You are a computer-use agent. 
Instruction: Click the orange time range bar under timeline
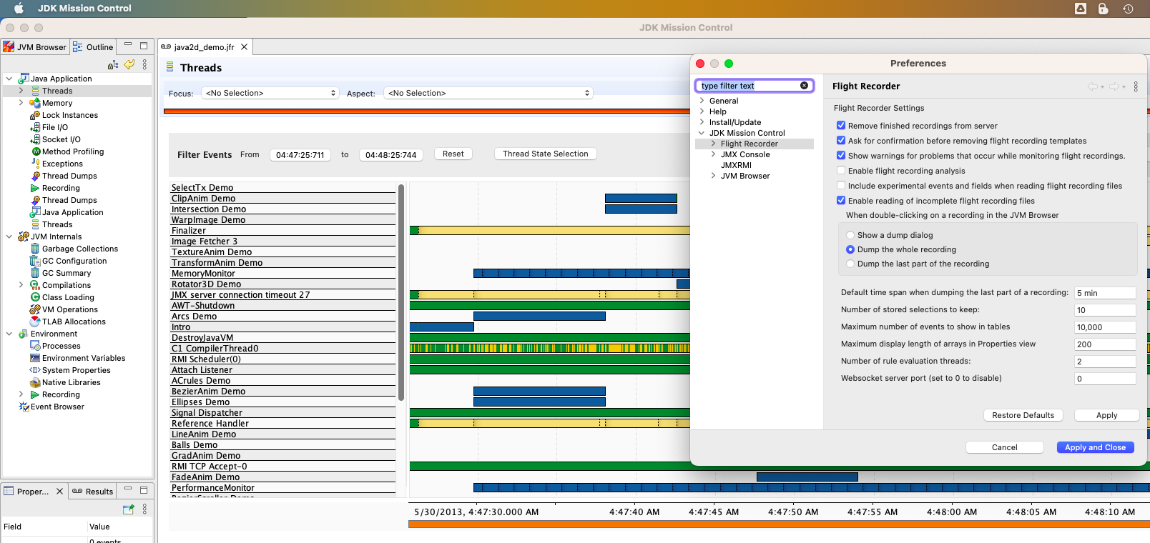[x=779, y=524]
